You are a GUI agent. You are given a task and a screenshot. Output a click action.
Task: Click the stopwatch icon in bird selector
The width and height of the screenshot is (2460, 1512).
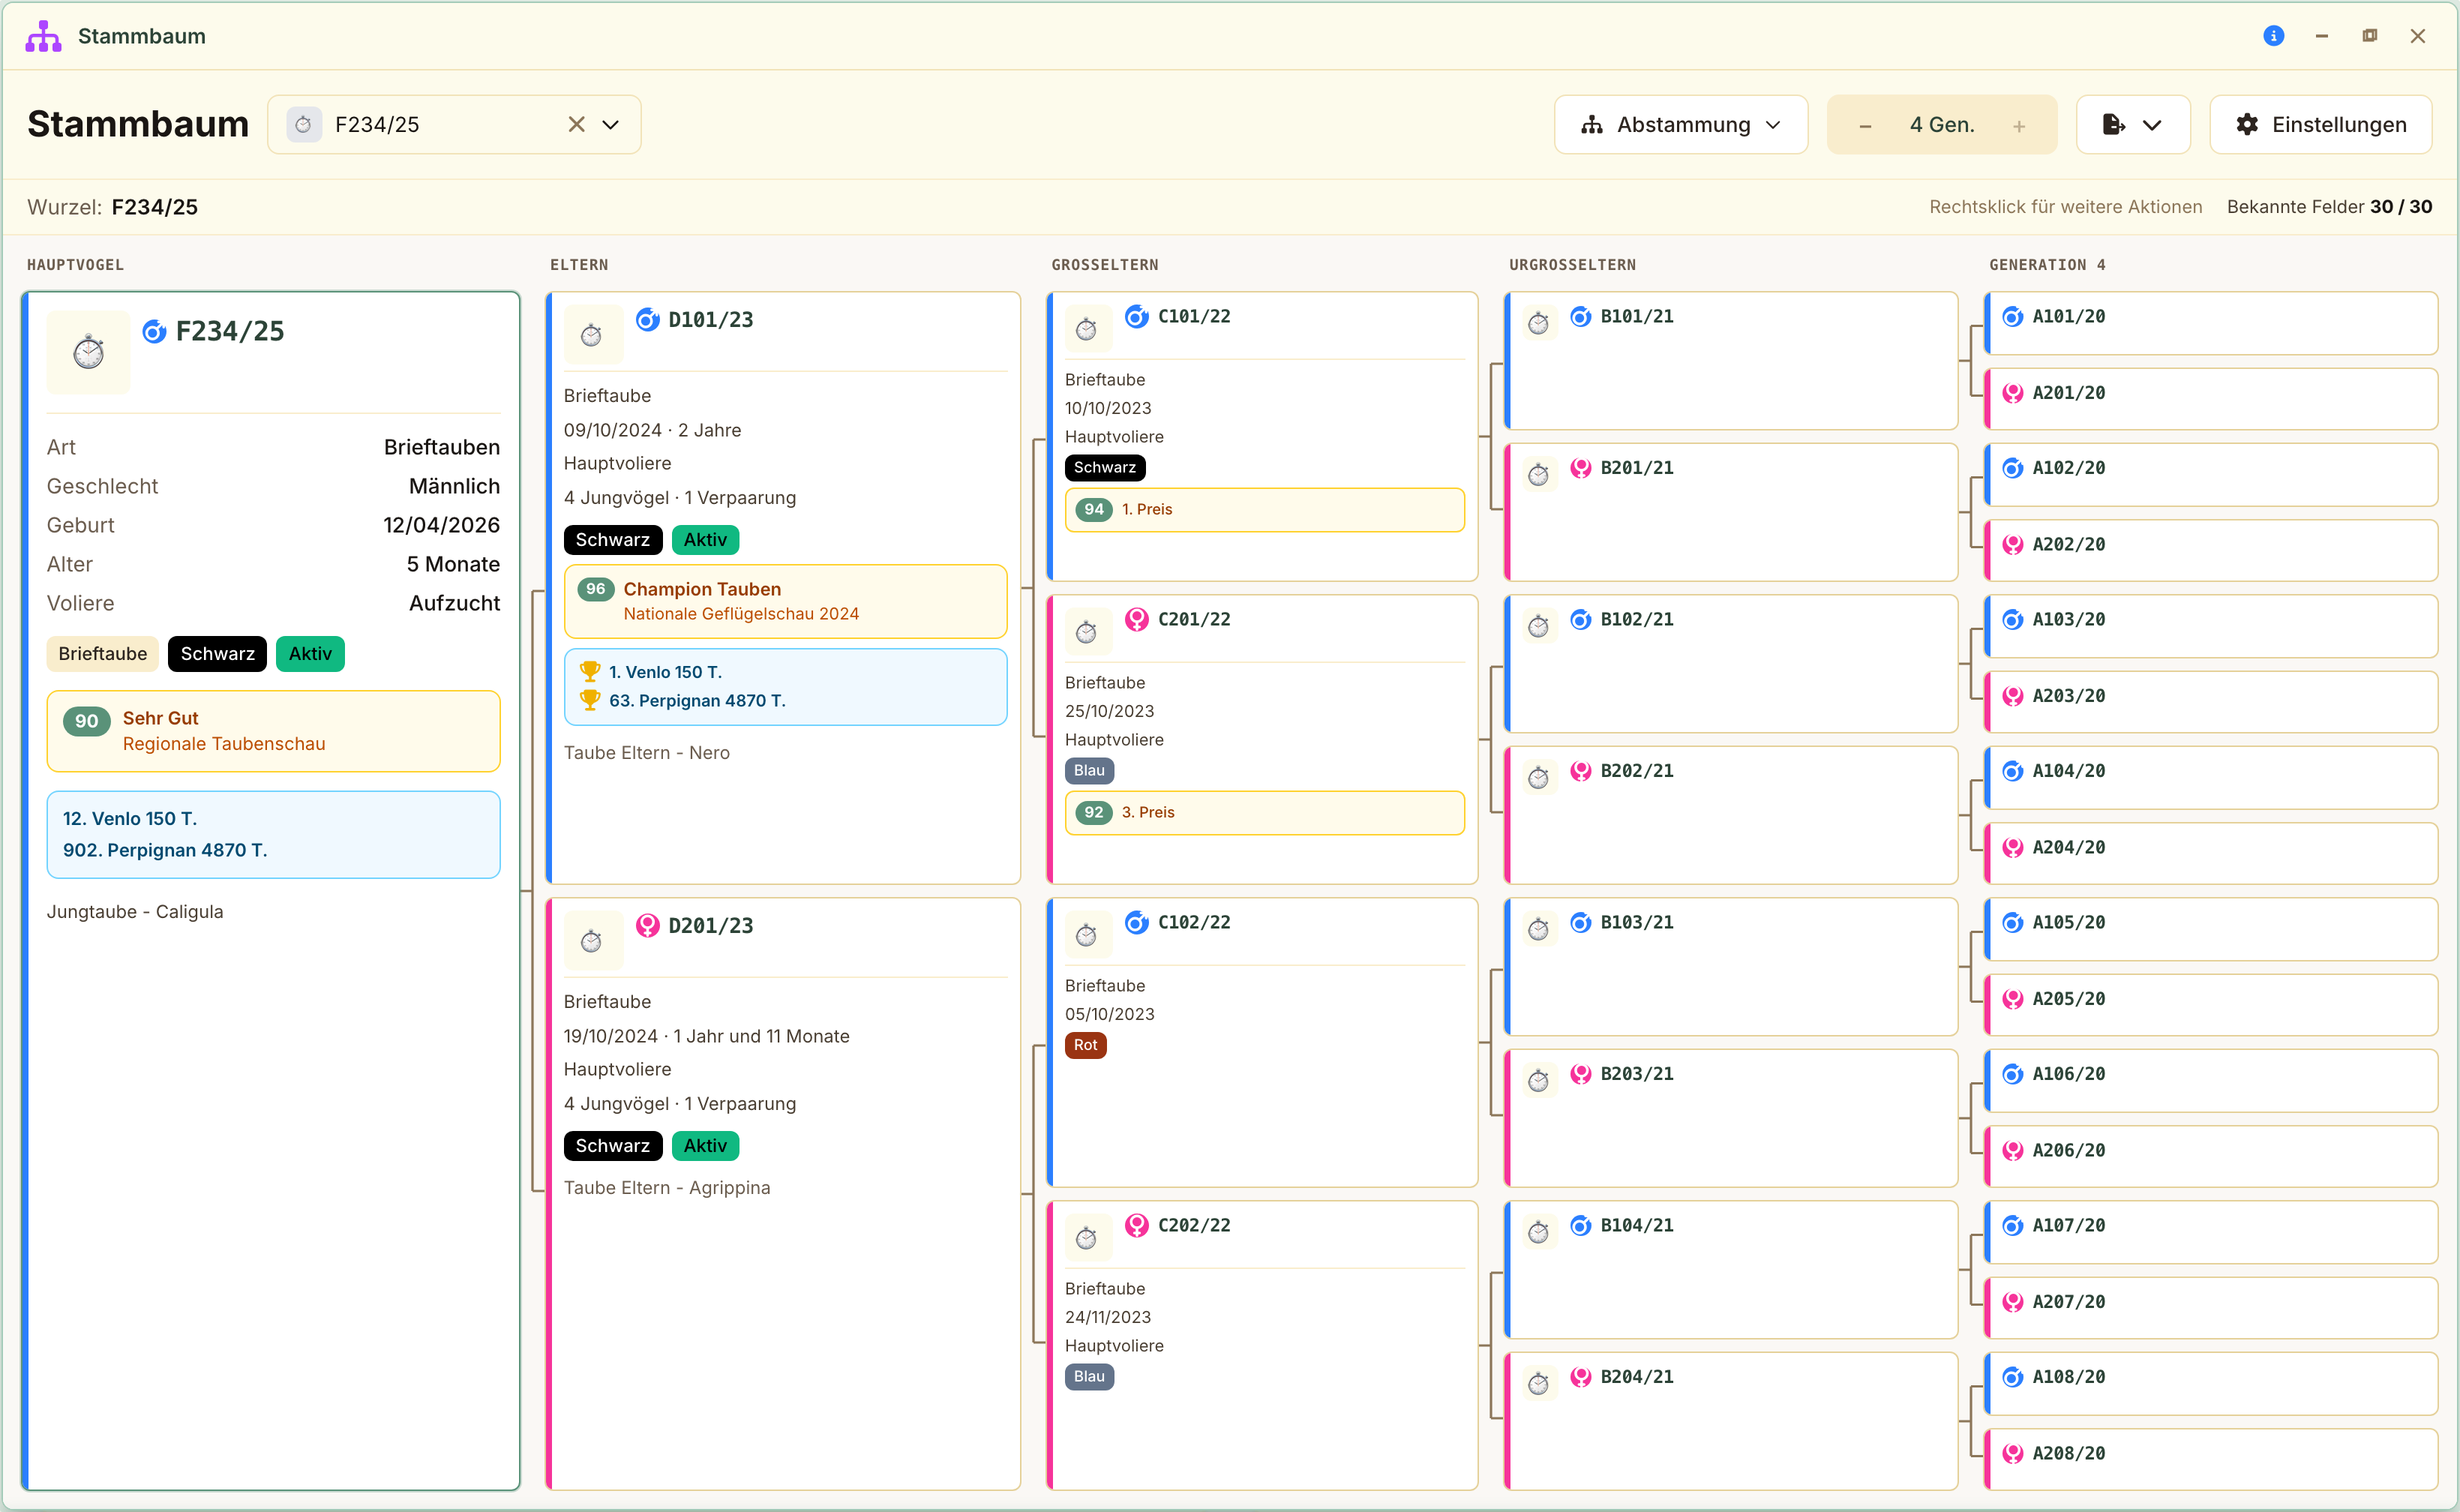(x=304, y=124)
